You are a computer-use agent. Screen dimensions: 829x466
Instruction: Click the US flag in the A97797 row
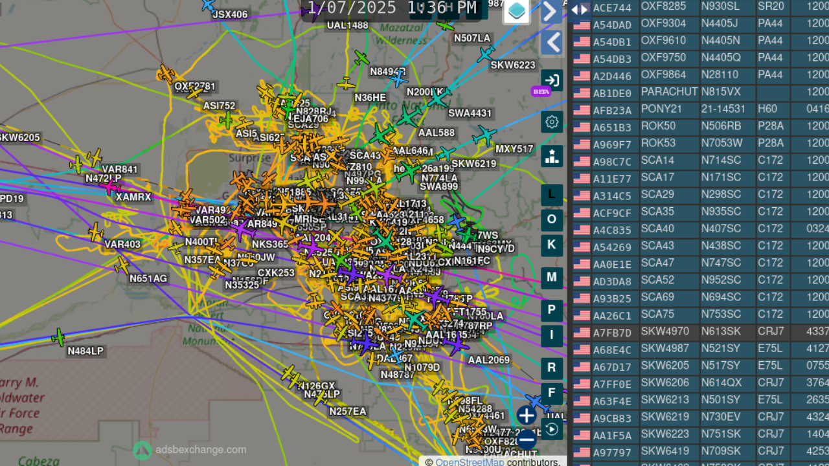[x=582, y=452]
